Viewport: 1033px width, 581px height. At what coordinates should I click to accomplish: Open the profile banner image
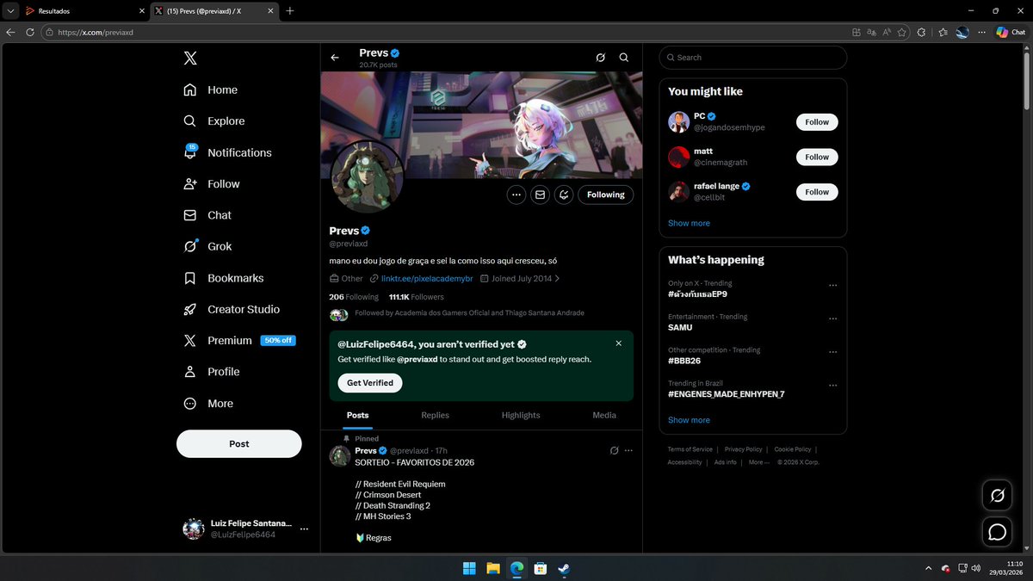tap(481, 125)
